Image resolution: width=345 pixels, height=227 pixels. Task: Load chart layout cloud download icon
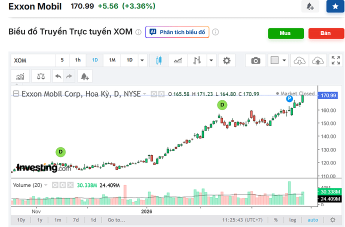tap(299, 60)
